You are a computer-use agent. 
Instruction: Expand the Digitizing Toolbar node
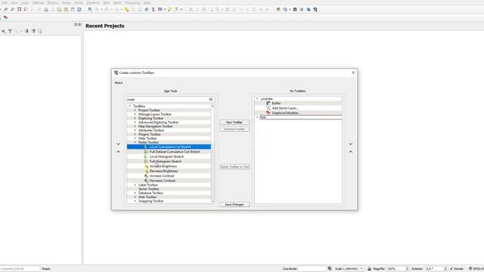click(x=135, y=118)
